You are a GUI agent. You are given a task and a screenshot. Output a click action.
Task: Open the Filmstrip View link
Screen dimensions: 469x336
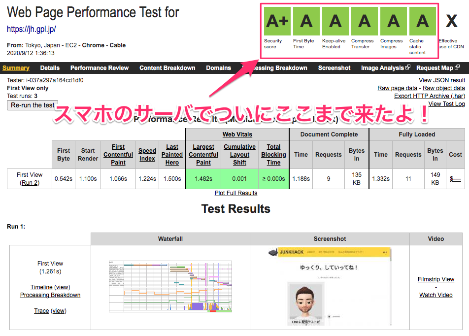[x=435, y=279]
